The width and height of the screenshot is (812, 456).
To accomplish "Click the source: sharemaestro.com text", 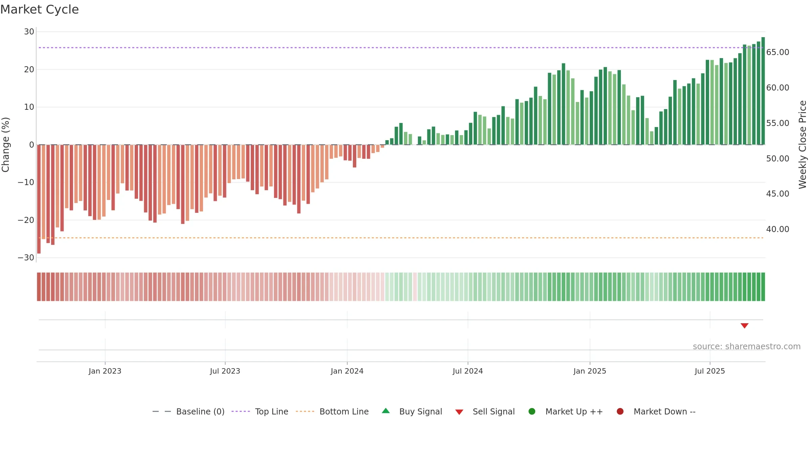I will click(747, 347).
